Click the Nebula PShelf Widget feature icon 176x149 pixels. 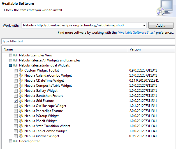21,121
